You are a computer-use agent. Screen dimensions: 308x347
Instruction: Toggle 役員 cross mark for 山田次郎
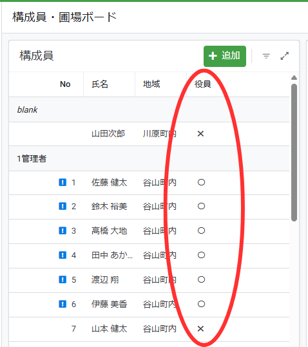(x=200, y=134)
